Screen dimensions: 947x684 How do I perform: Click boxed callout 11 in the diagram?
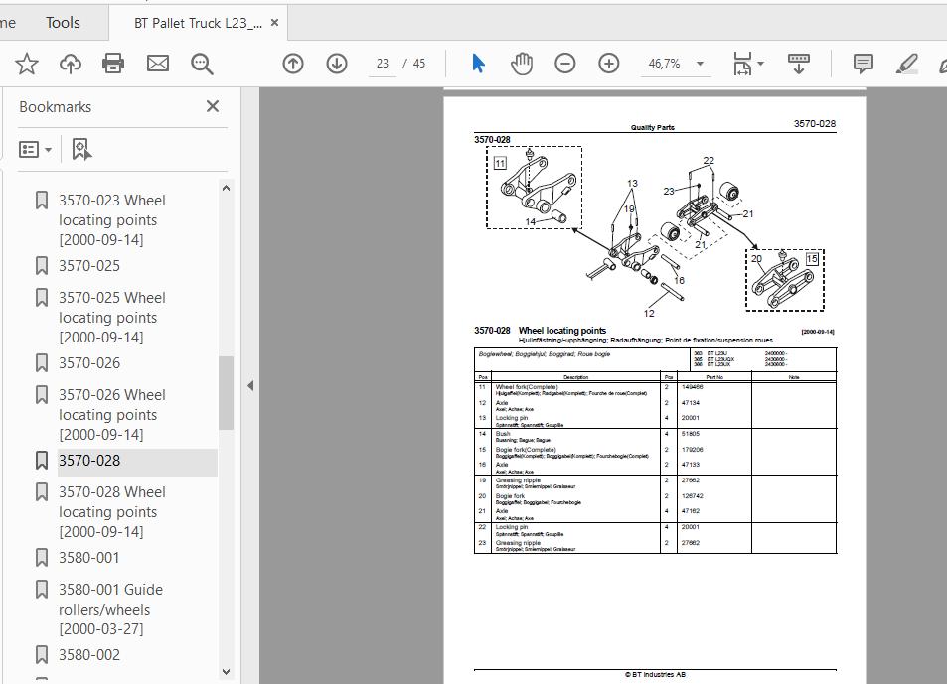coord(500,163)
